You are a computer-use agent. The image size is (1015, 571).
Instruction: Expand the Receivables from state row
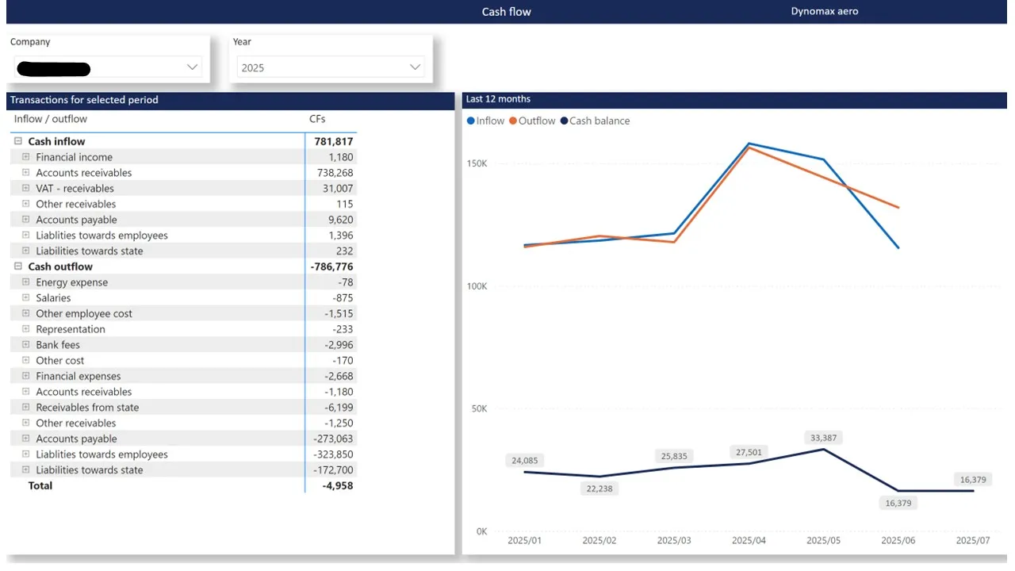click(x=26, y=407)
